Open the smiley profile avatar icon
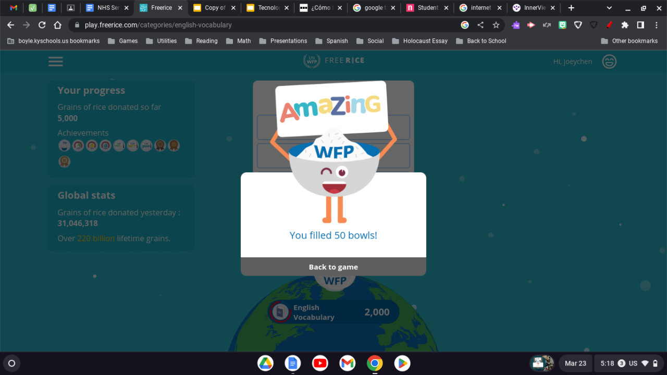667x375 pixels. pyautogui.click(x=609, y=61)
